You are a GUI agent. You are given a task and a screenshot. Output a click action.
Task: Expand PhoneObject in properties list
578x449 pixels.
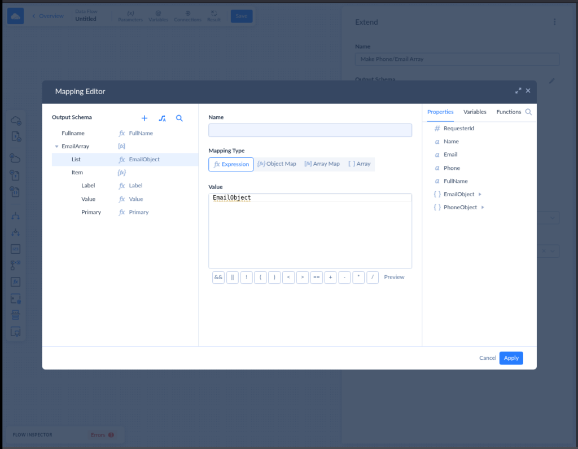tap(483, 208)
